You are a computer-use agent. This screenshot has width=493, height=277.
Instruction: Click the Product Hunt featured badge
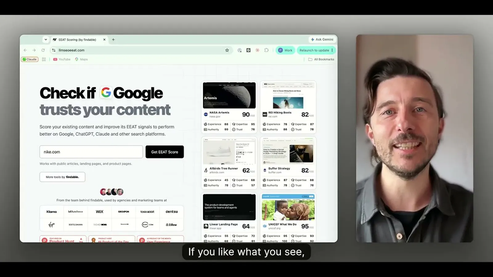coord(63,239)
